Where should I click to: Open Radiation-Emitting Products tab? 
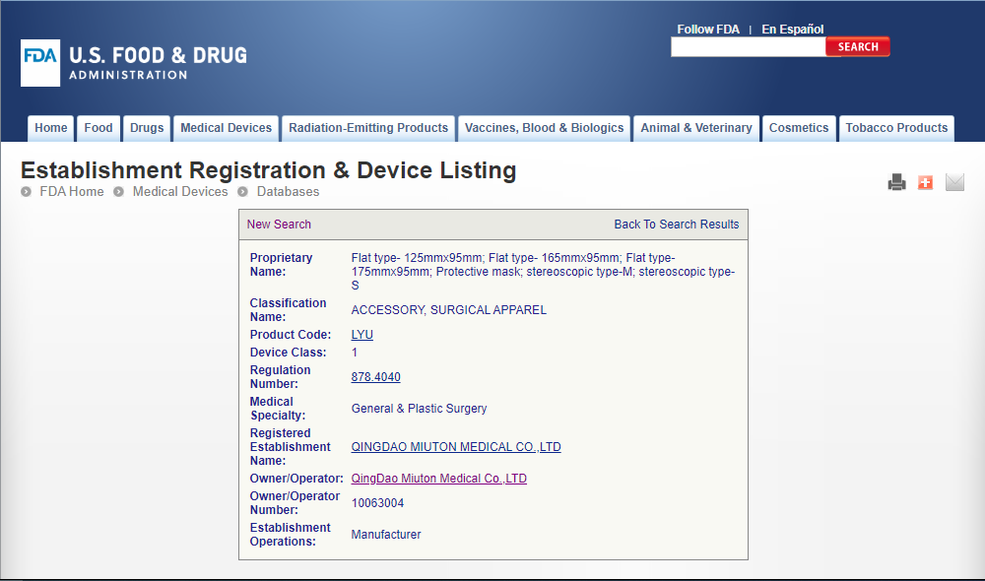coord(368,128)
